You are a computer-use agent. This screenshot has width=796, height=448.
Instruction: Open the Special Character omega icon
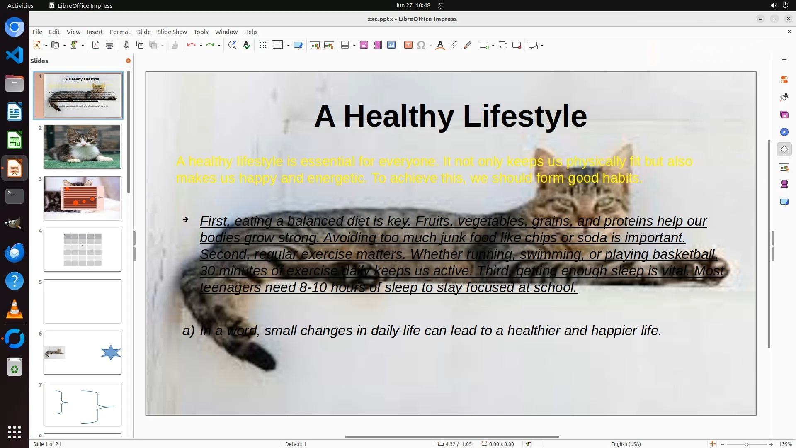pos(421,45)
